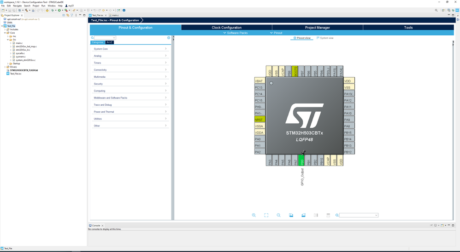
Task: Click the zoom out magnifier below the chip
Action: [x=278, y=215]
